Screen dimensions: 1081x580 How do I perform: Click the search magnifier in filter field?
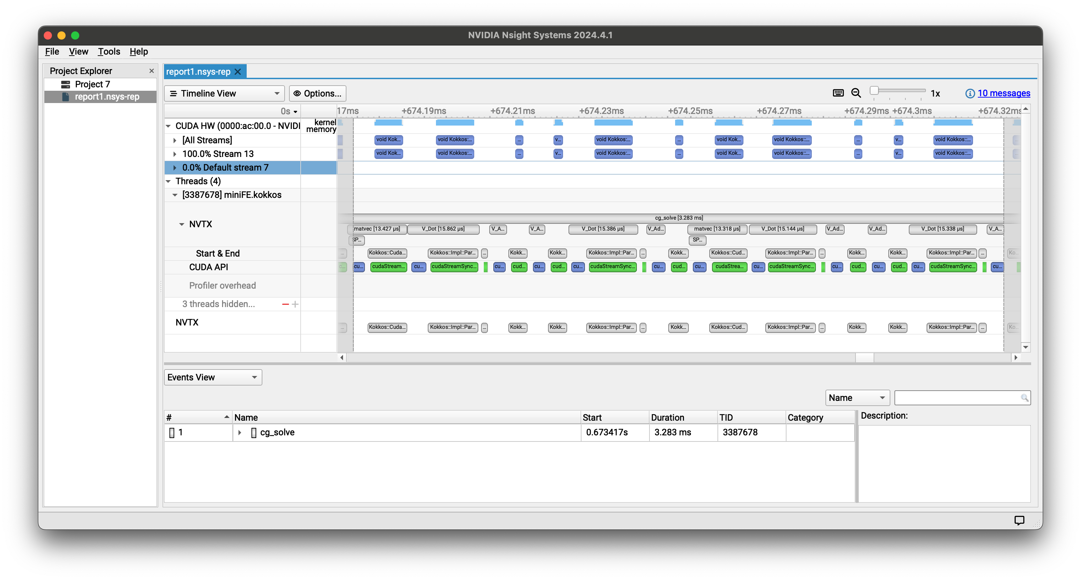point(1024,398)
